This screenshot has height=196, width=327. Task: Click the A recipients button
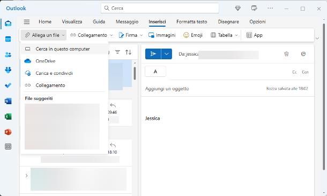(155, 72)
